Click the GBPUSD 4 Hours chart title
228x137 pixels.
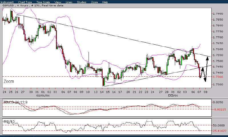tap(33, 5)
